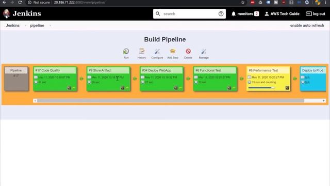
Task: Click the pipeline horizontal scrollbar thumb
Action: pos(171,101)
